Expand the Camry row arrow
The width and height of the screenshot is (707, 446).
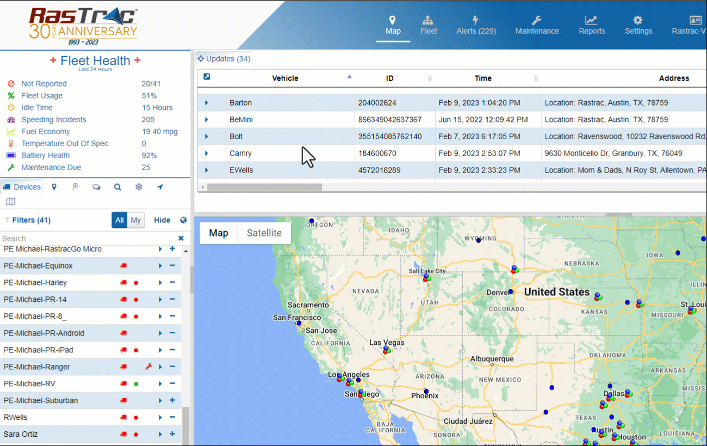tap(206, 153)
